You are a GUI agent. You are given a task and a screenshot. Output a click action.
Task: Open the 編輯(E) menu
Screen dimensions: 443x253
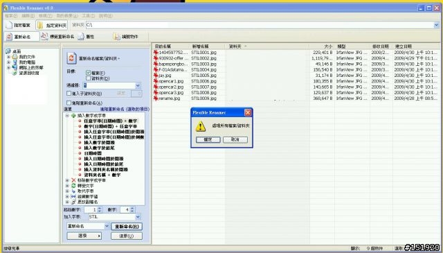pos(28,16)
